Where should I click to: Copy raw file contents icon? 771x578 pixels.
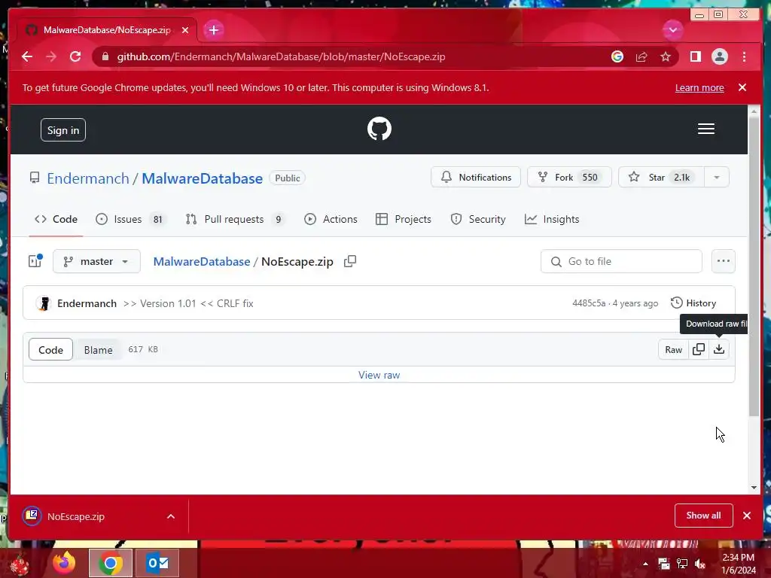point(698,349)
